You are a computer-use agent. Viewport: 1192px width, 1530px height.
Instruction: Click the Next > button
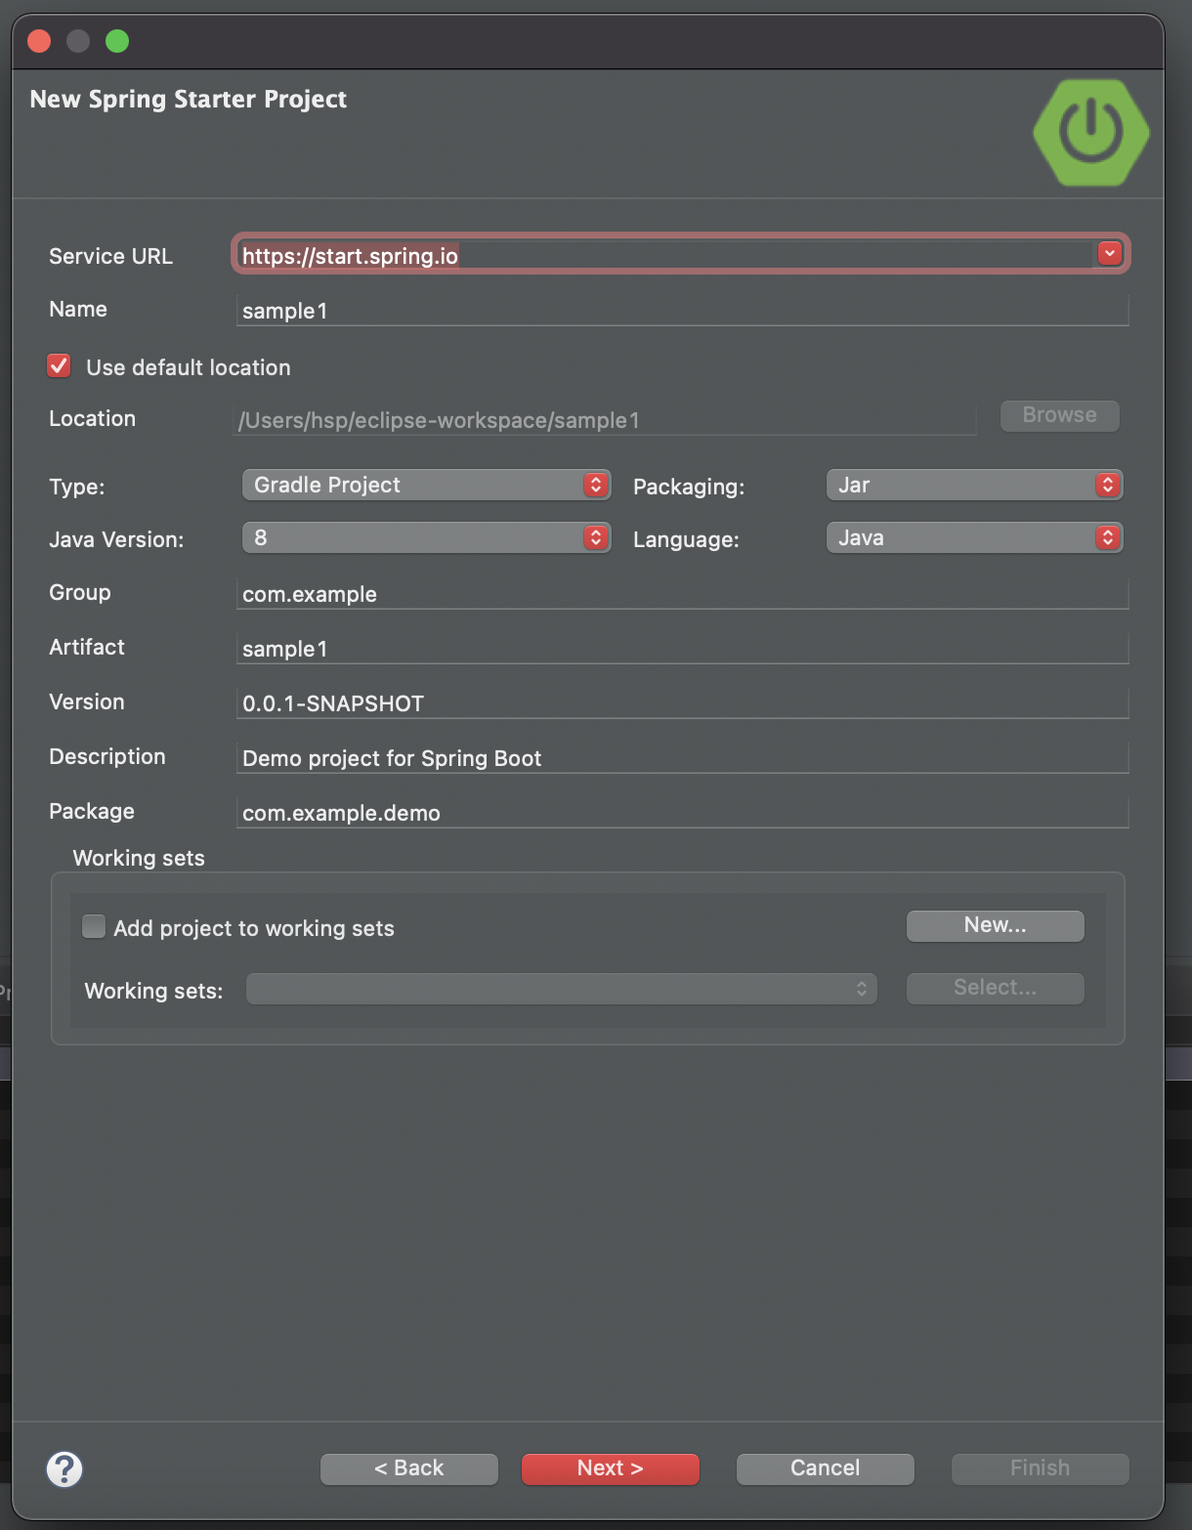click(610, 1468)
